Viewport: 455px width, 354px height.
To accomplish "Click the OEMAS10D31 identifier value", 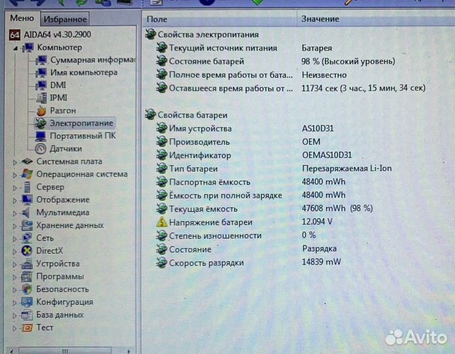I will point(326,155).
